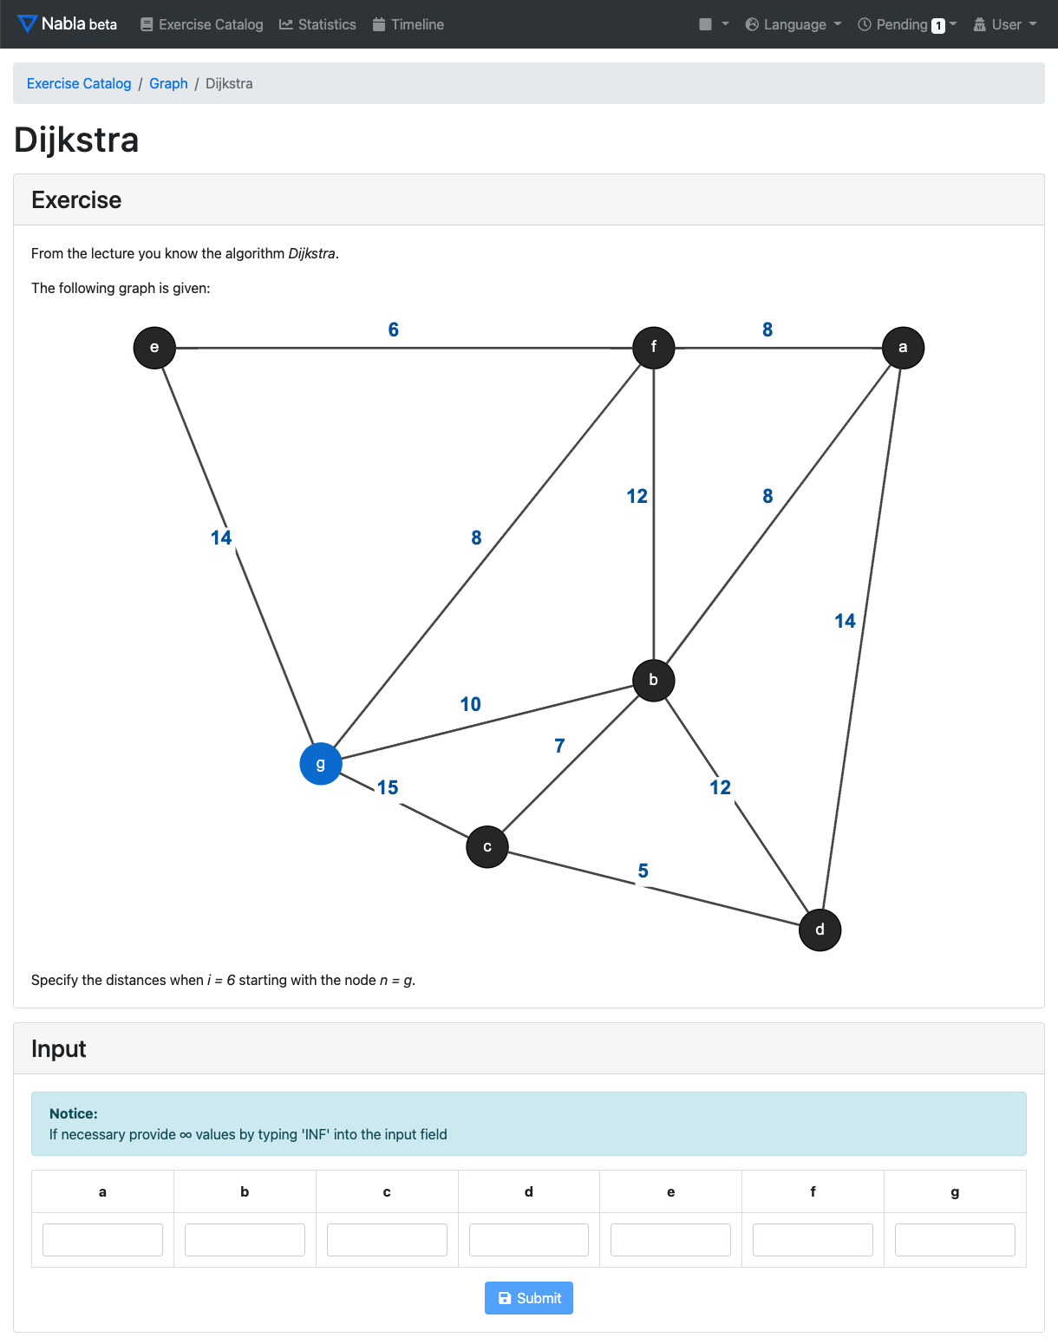Image resolution: width=1058 pixels, height=1344 pixels.
Task: Open the Pending dropdown caret
Action: pos(953,24)
